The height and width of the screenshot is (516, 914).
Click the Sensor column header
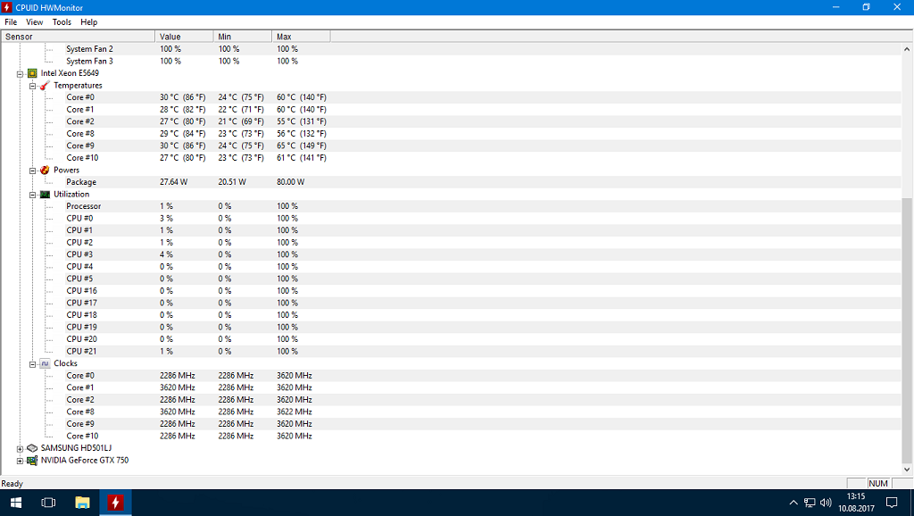79,37
